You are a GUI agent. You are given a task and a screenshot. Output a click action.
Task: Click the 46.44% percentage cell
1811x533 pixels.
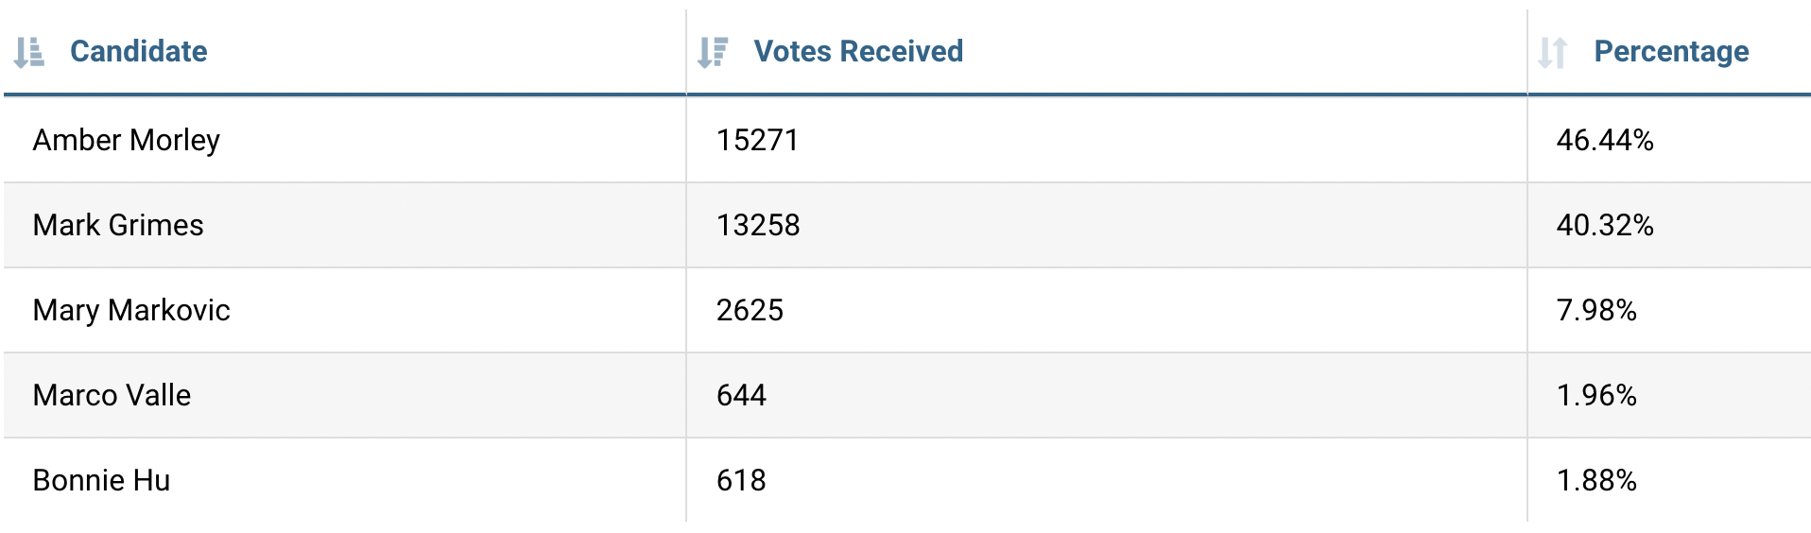tap(1605, 140)
